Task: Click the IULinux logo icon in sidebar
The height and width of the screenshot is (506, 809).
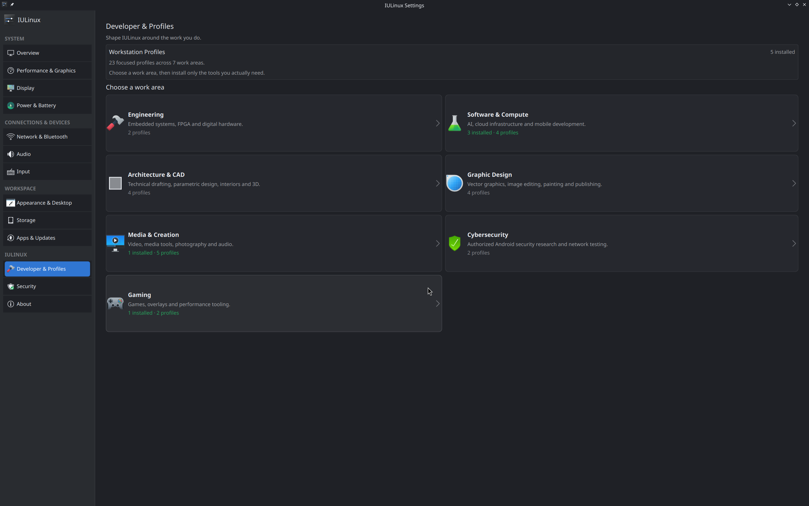Action: pos(9,20)
